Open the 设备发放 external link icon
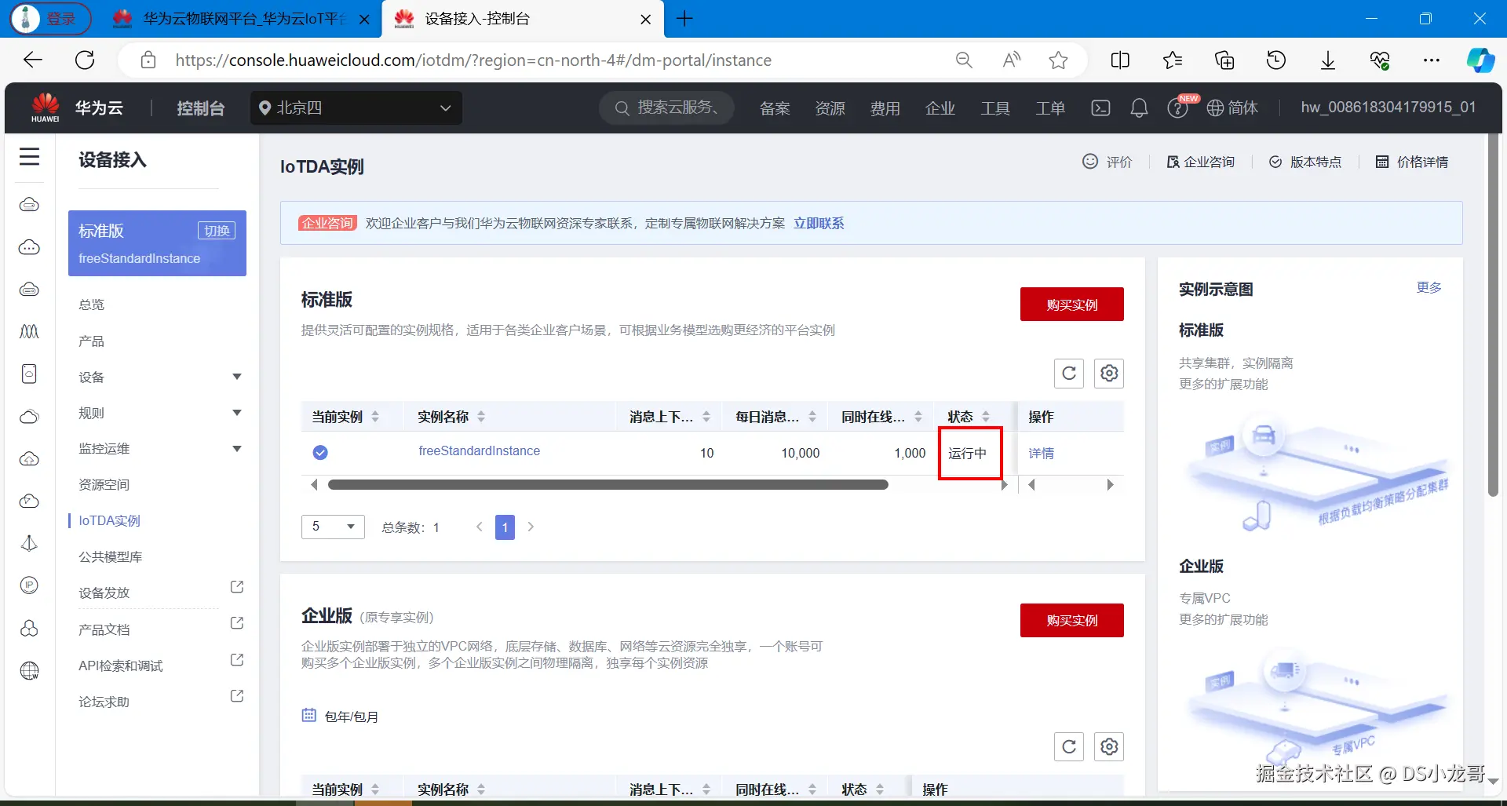The height and width of the screenshot is (806, 1507). (x=236, y=587)
